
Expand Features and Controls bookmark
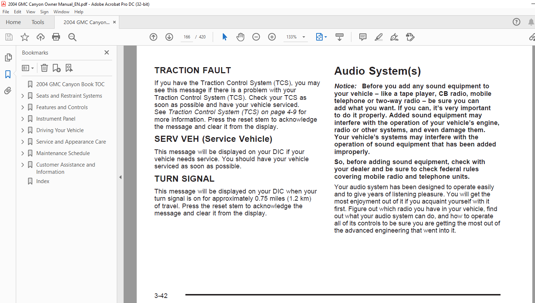[x=23, y=107]
